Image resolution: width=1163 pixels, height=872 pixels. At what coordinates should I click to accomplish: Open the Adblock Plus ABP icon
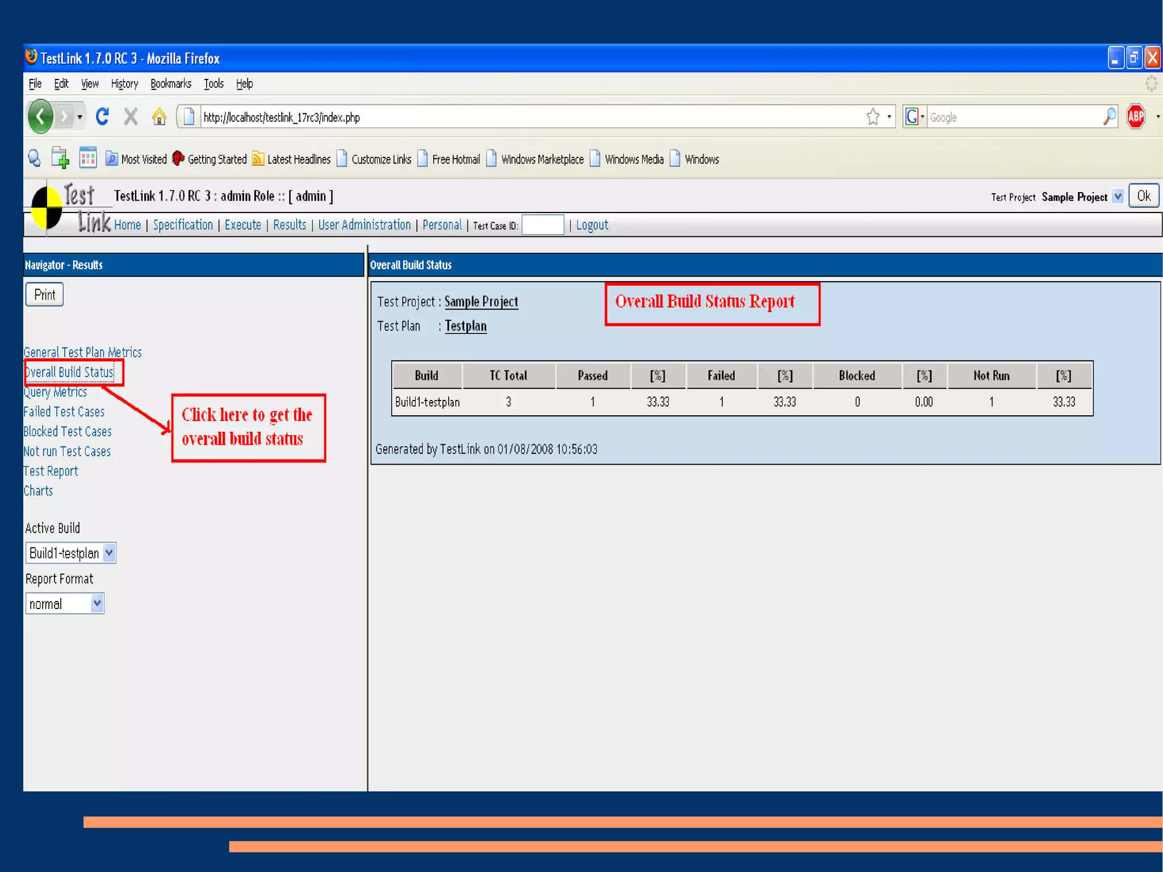(x=1136, y=117)
